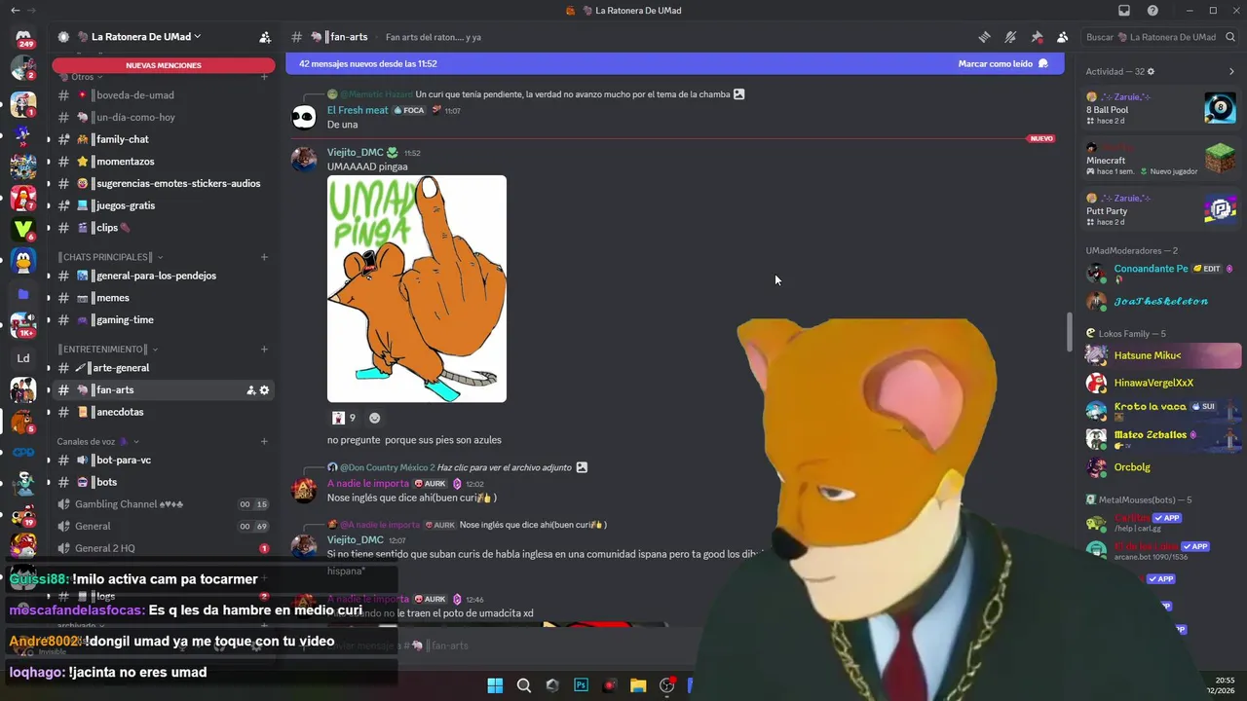
Task: Click the search magnifier icon in Buscar box
Action: (1228, 37)
